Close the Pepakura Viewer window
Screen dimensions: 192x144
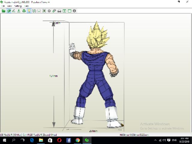coord(187,2)
